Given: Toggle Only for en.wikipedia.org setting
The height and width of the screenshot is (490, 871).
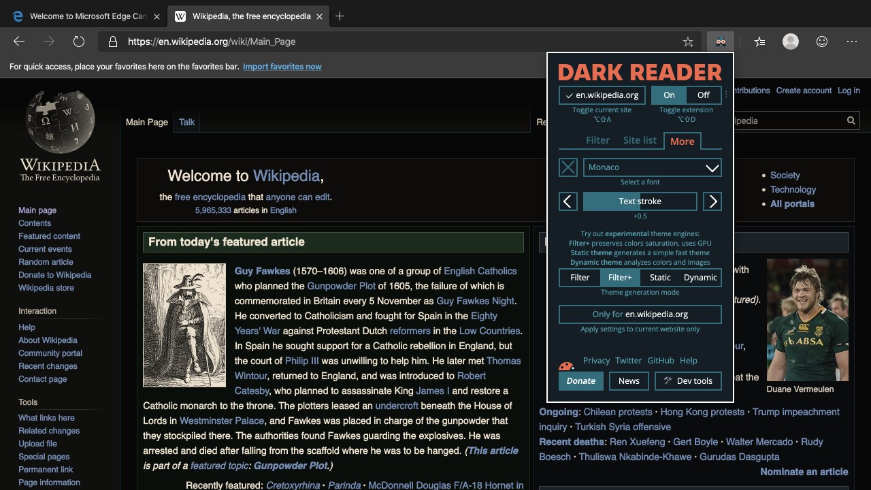Looking at the screenshot, I should pyautogui.click(x=640, y=314).
